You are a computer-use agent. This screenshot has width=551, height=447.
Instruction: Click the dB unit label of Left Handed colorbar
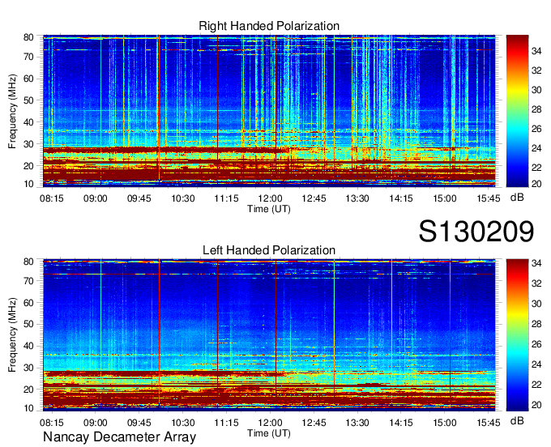click(x=517, y=420)
